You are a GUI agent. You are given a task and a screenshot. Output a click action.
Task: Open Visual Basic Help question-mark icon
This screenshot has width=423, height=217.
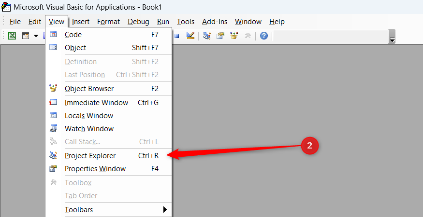tap(264, 36)
